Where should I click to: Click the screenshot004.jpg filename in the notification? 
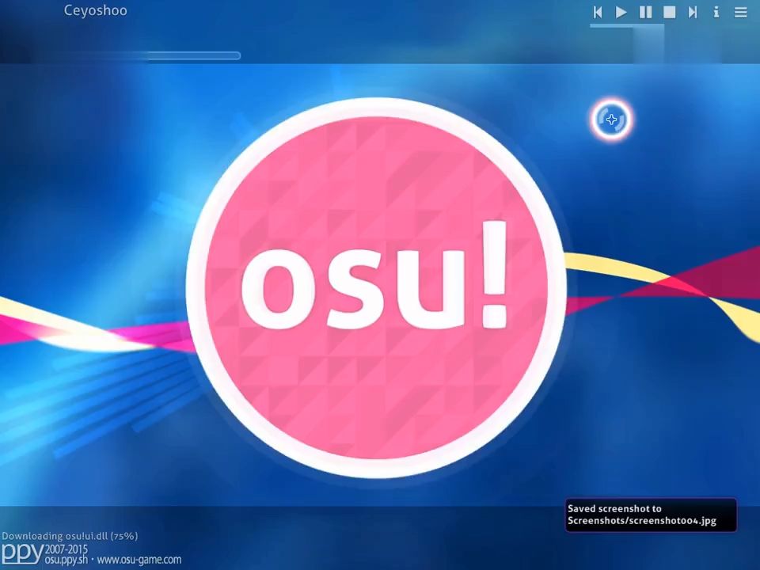click(x=678, y=521)
